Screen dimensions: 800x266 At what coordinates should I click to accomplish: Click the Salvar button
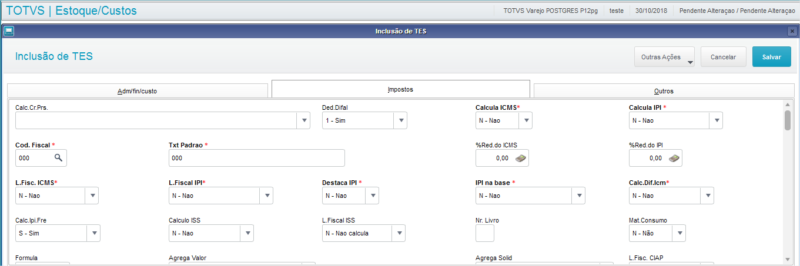[x=771, y=57]
